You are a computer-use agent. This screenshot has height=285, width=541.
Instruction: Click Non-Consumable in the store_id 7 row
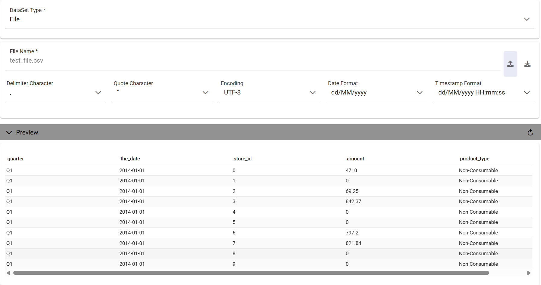pos(478,243)
